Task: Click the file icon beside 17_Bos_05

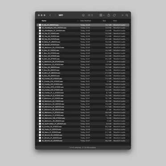Action: [x=40, y=70]
